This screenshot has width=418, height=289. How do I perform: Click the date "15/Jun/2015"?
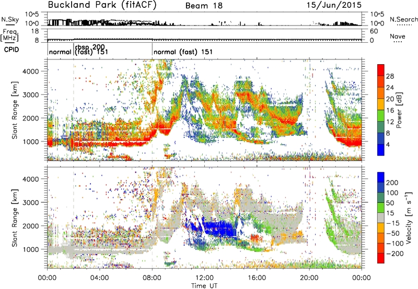334,5
